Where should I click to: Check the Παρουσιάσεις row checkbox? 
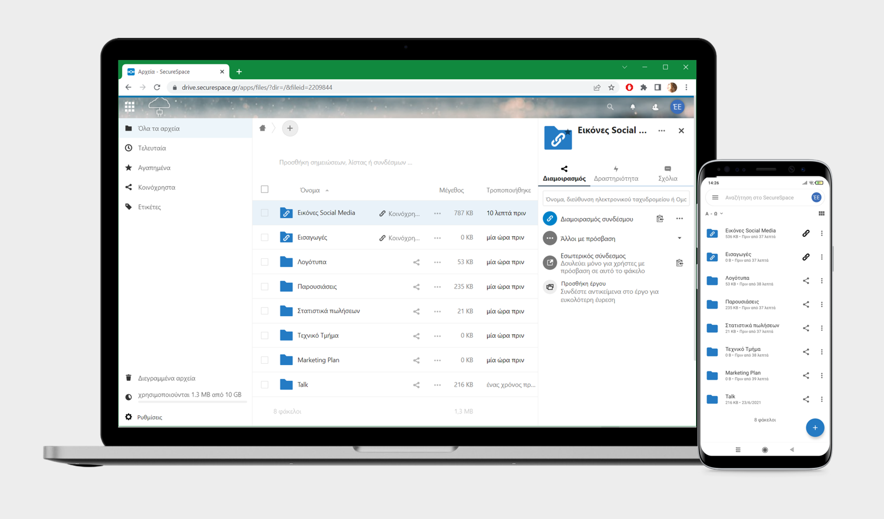pyautogui.click(x=264, y=287)
